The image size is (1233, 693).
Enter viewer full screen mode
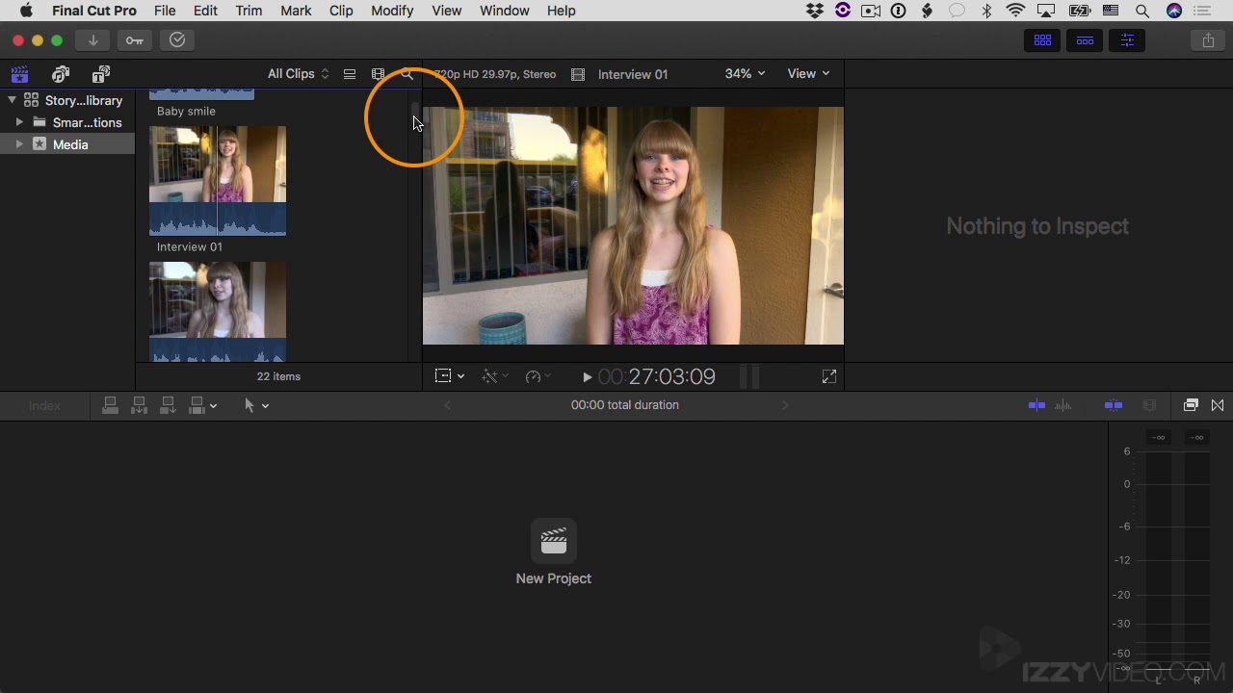(829, 376)
